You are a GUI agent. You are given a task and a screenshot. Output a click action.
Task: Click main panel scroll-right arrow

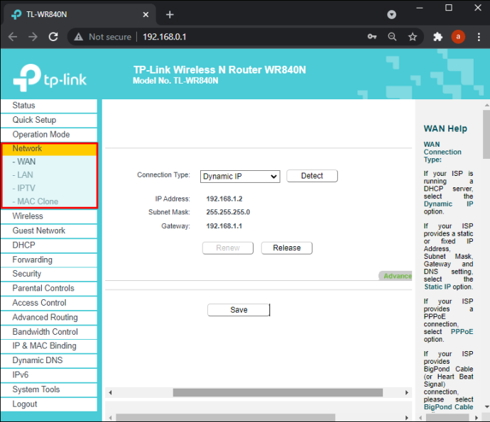pyautogui.click(x=407, y=393)
